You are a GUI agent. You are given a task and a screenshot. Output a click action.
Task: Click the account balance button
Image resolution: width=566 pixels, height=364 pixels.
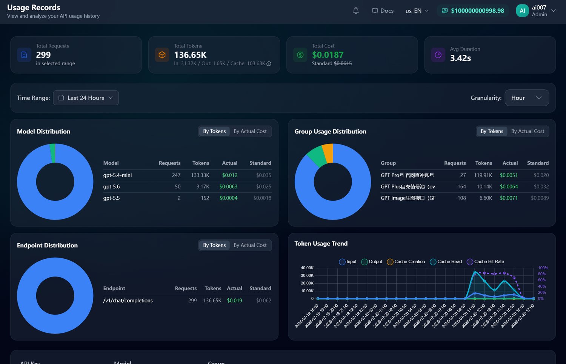(473, 11)
